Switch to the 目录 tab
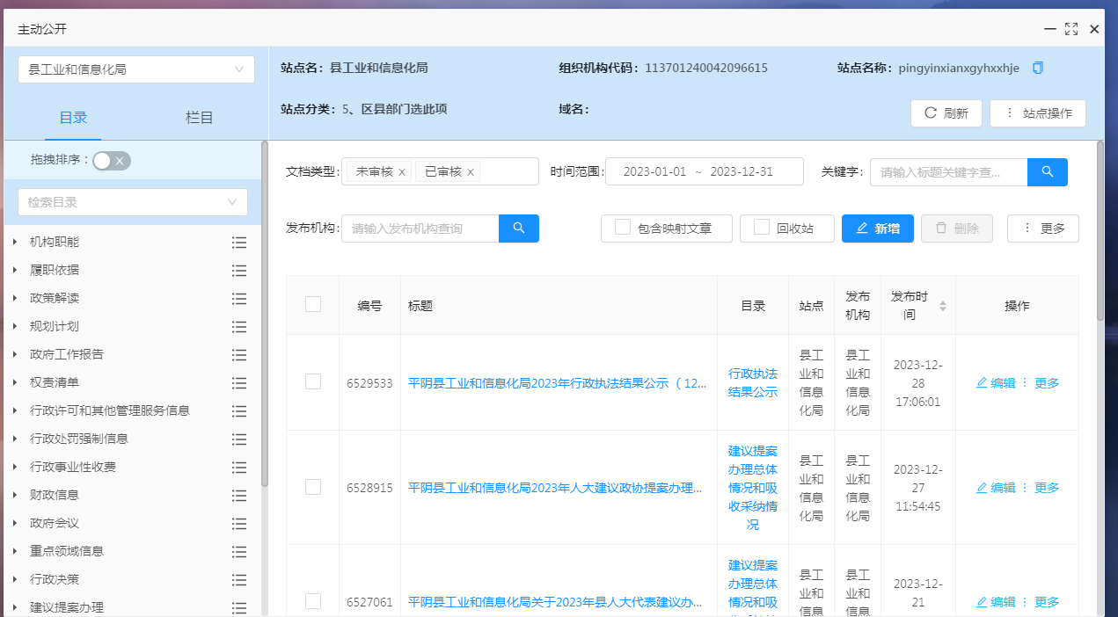This screenshot has width=1118, height=617. pos(73,118)
